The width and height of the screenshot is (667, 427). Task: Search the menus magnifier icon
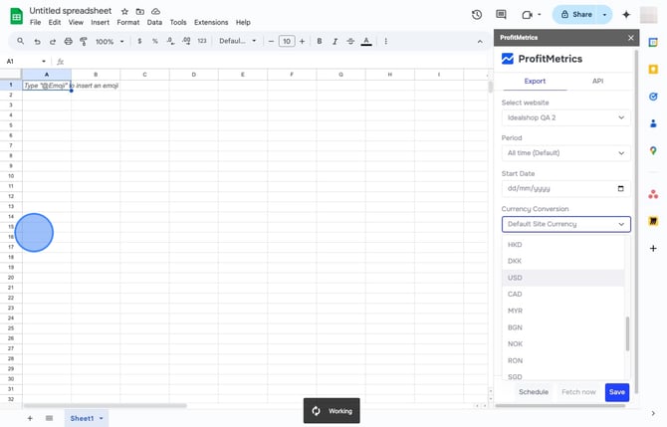(x=21, y=41)
